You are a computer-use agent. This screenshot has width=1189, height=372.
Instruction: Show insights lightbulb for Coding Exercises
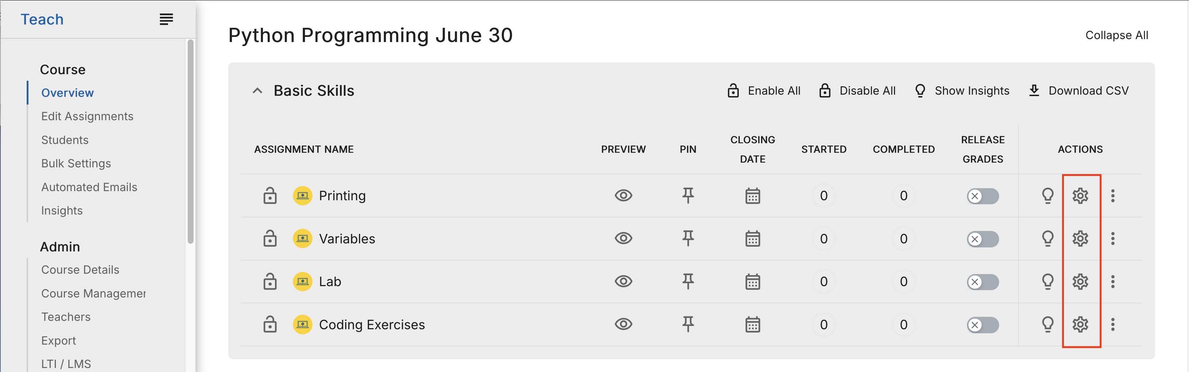(1048, 324)
